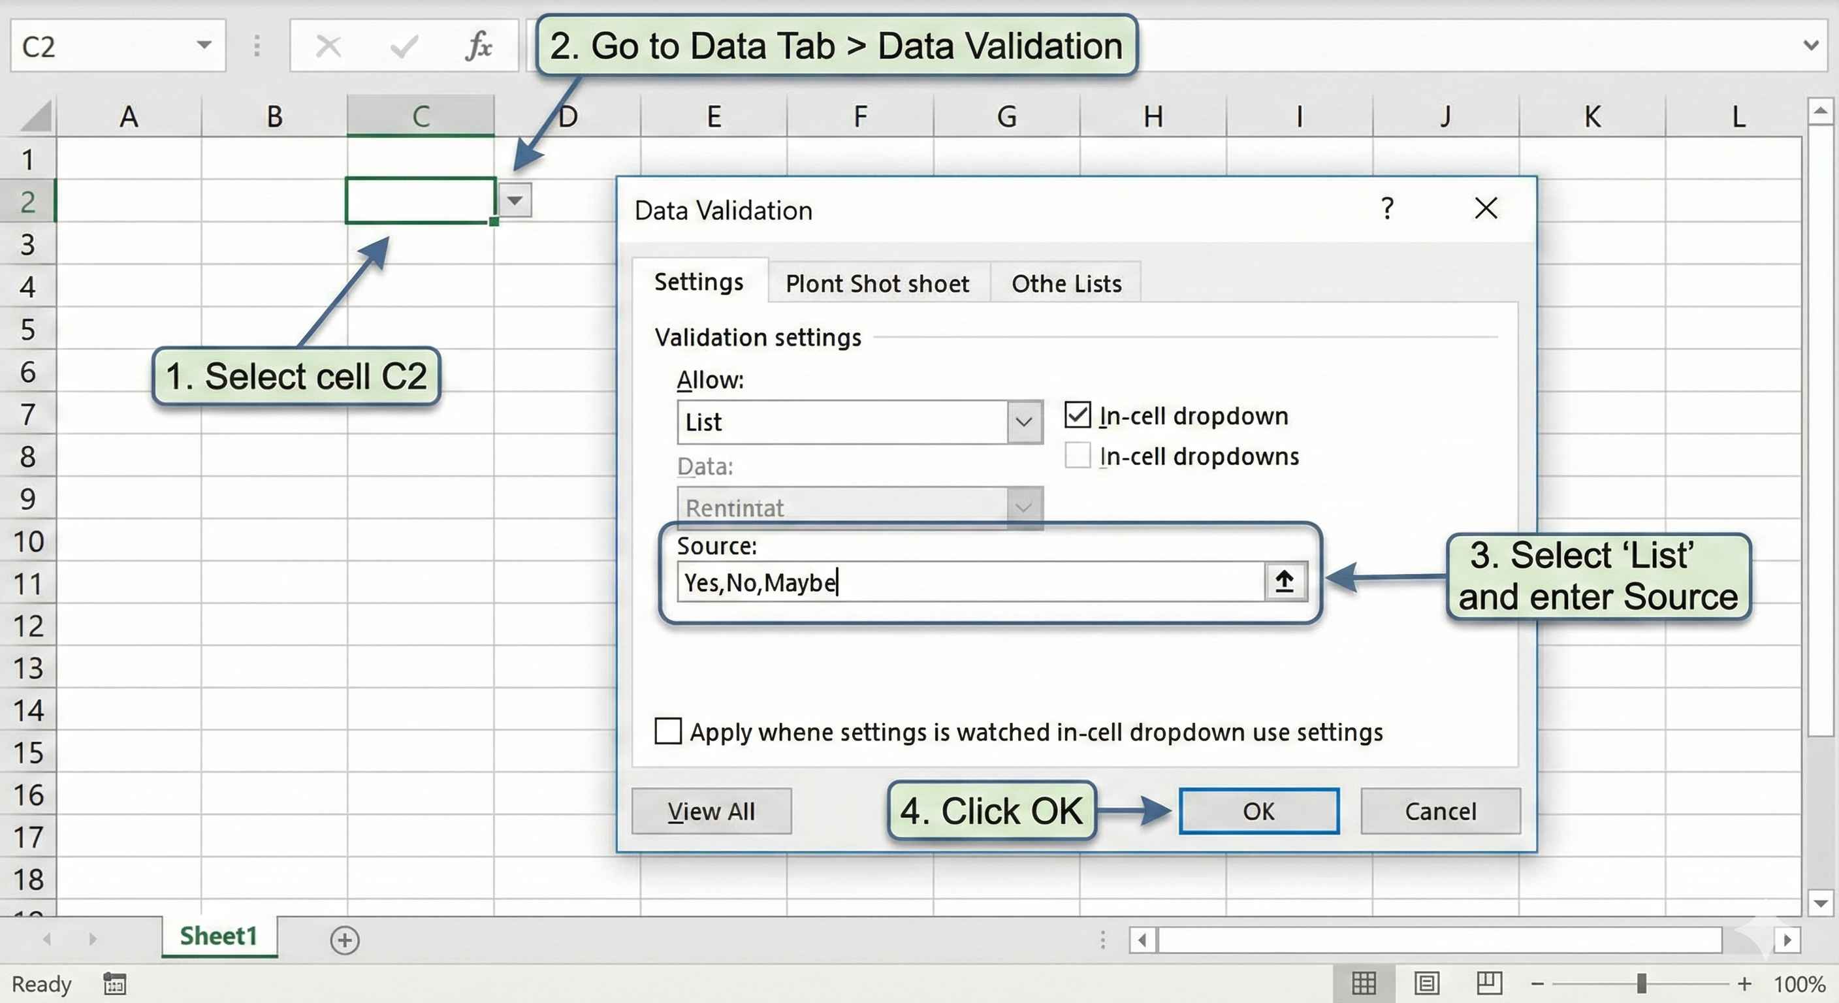Click OK to confirm data validation

tap(1258, 811)
